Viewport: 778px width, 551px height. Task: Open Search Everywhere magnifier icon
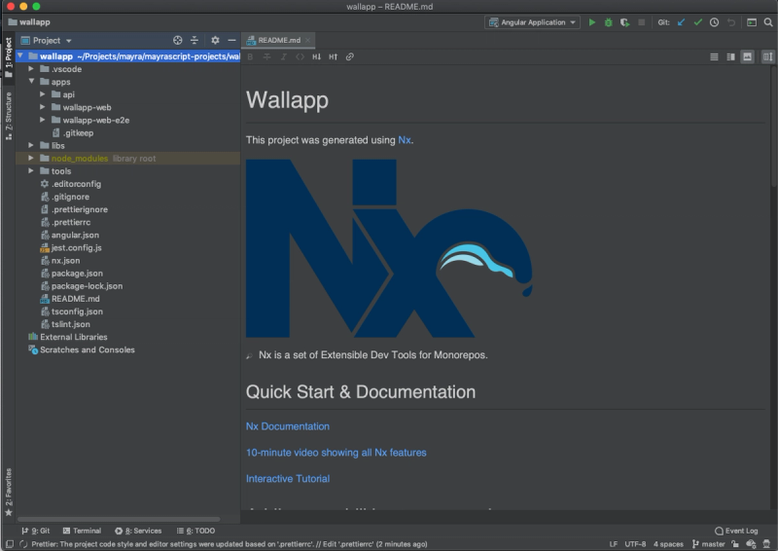point(766,22)
